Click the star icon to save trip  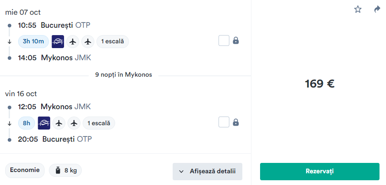[358, 9]
